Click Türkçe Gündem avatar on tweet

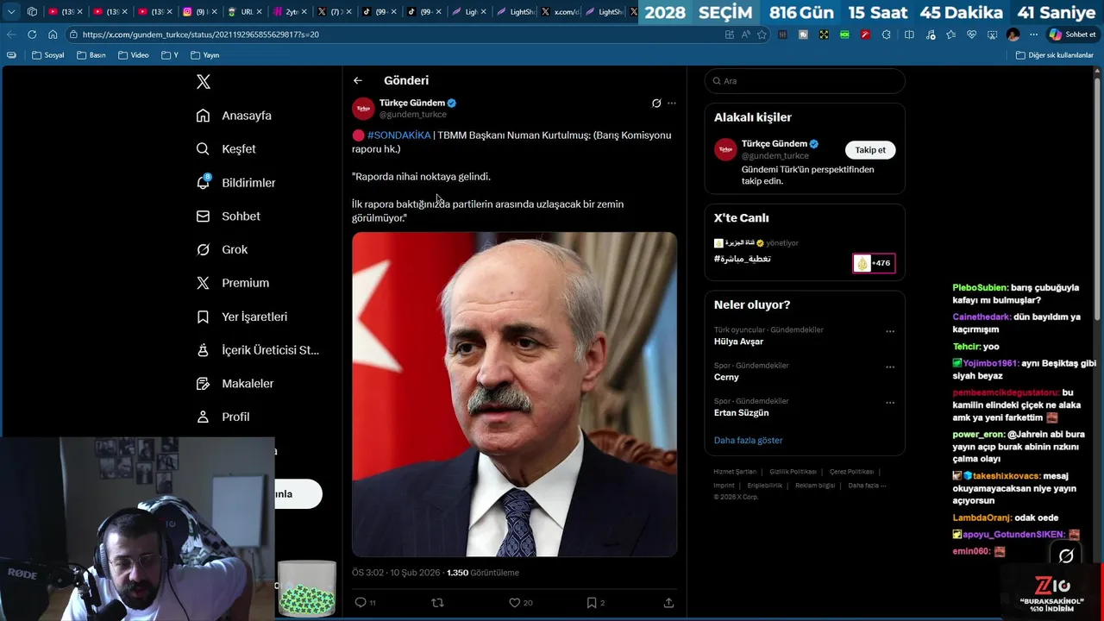coord(363,108)
